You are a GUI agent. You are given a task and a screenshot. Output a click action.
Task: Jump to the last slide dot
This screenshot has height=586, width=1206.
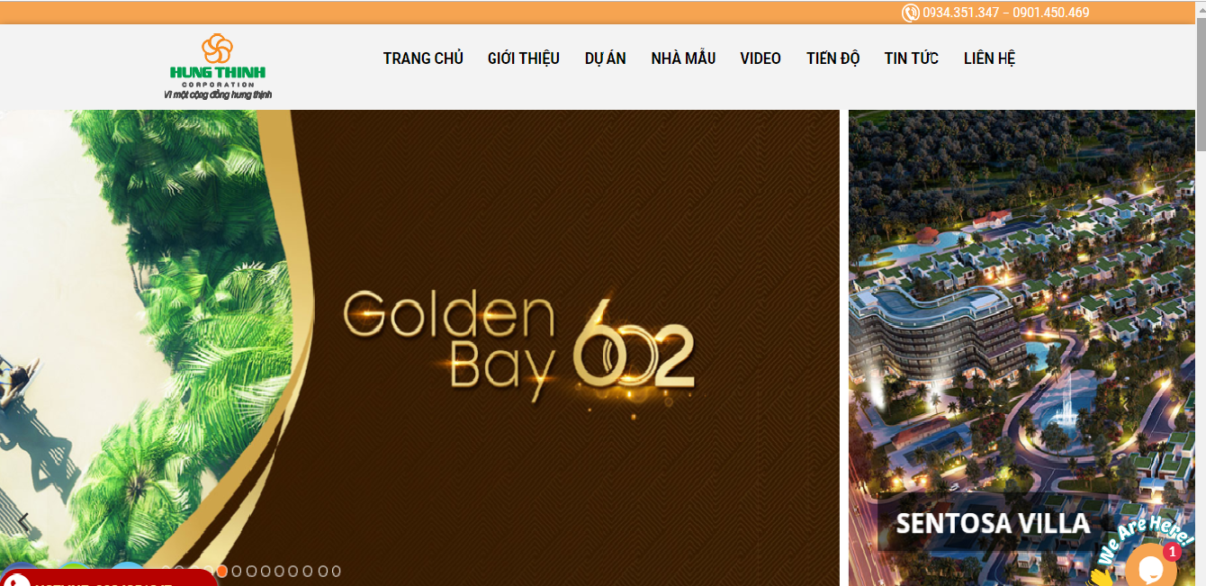pos(336,571)
